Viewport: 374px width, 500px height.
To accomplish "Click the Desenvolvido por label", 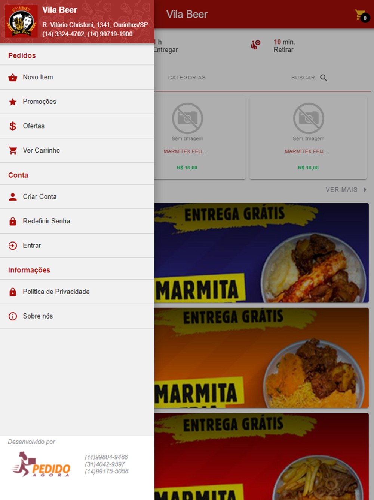I will click(x=31, y=442).
